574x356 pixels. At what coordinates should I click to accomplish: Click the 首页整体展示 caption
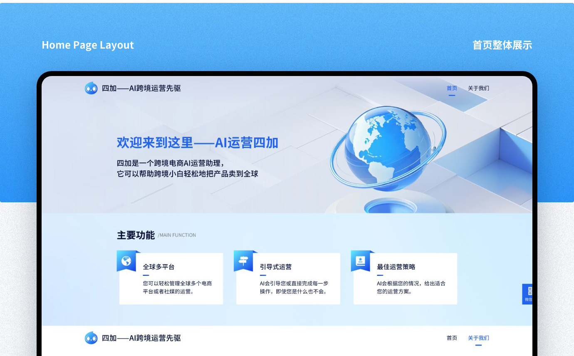click(502, 45)
